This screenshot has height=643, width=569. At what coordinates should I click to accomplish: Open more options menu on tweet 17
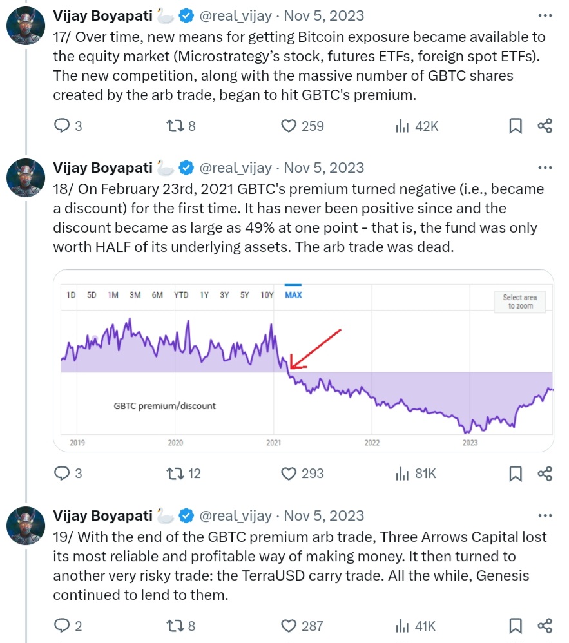pos(545,15)
